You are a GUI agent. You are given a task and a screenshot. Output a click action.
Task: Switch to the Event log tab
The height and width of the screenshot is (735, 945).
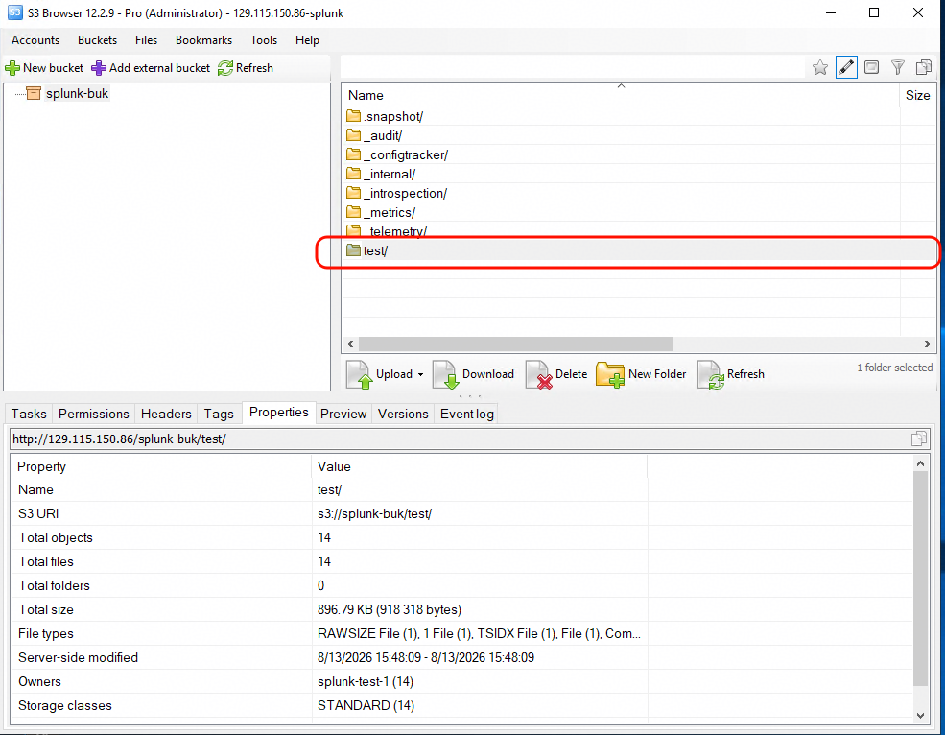click(466, 414)
